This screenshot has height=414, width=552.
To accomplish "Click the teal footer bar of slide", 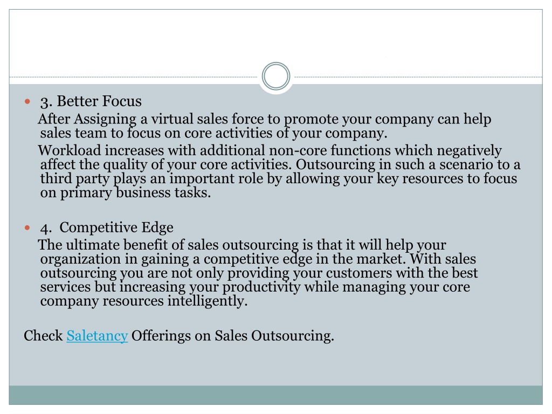I will click(x=275, y=395).
